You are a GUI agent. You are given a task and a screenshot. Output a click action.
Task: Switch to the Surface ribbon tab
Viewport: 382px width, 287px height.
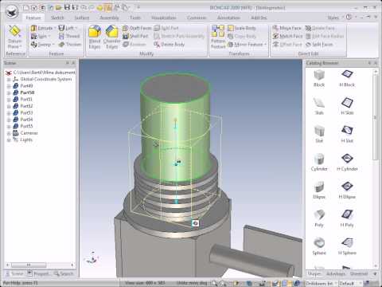coord(82,18)
